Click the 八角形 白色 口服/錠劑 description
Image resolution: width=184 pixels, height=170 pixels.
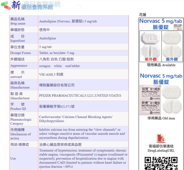click(x=56, y=59)
